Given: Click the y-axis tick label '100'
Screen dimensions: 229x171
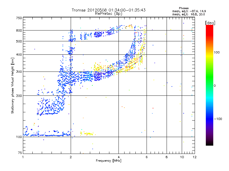Looking at the screenshot, I should point(19,137).
